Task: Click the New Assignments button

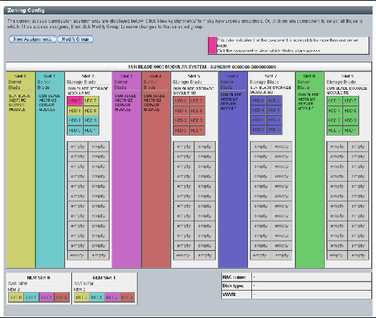Action: (x=33, y=39)
